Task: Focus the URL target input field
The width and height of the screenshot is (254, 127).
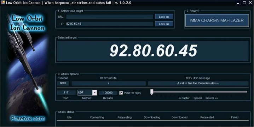Action: tap(110, 17)
